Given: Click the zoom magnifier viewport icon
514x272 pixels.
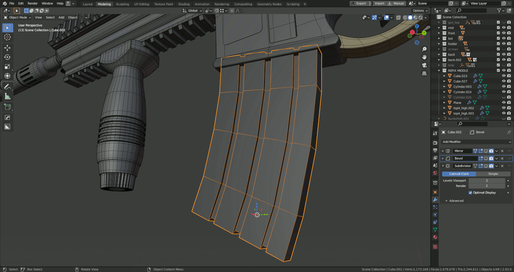Looking at the screenshot, I should 424,49.
